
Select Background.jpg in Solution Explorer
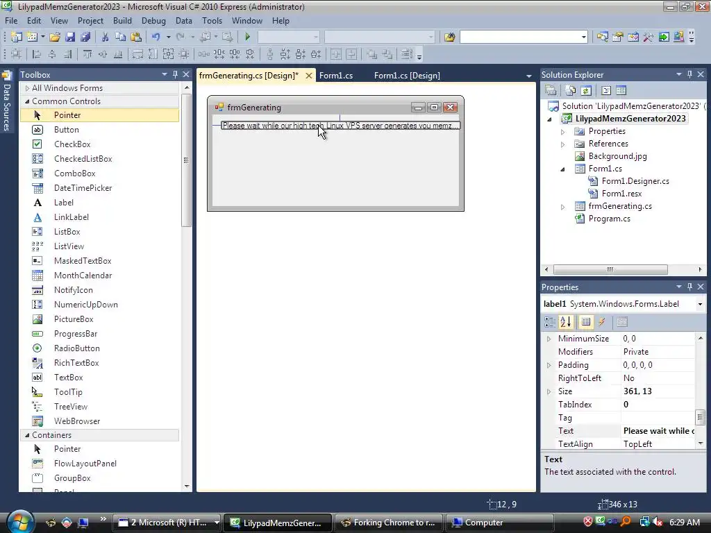pyautogui.click(x=617, y=156)
